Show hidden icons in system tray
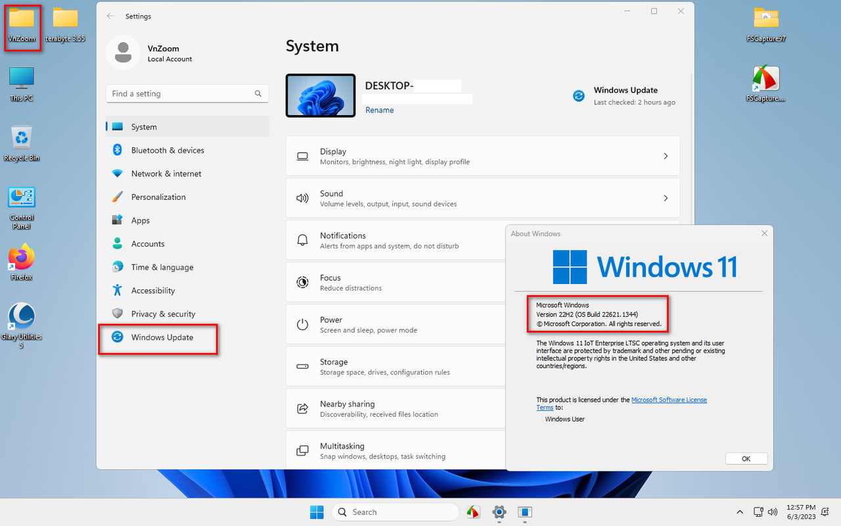Screen dimensions: 841x526 click(x=740, y=512)
